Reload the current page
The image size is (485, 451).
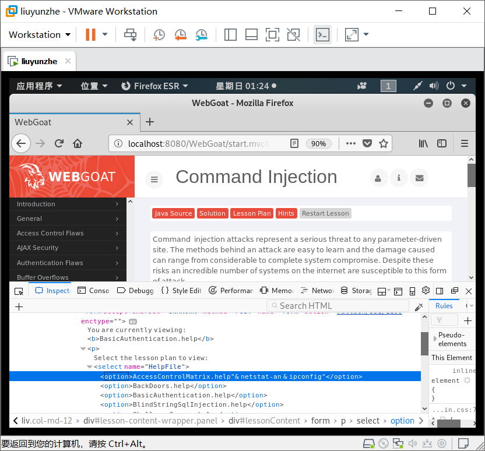pos(59,143)
